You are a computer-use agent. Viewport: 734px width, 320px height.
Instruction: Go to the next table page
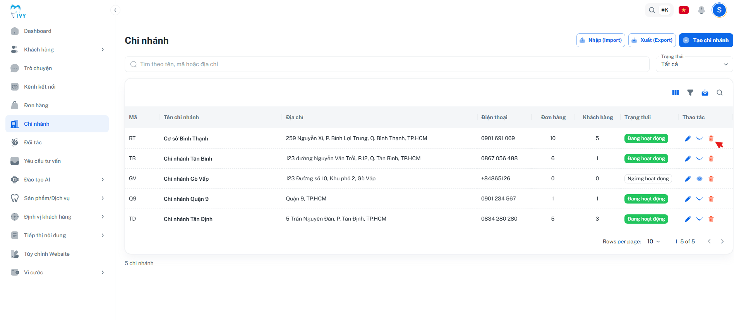click(722, 241)
